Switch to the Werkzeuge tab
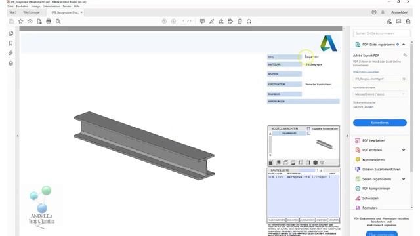 pyautogui.click(x=31, y=12)
